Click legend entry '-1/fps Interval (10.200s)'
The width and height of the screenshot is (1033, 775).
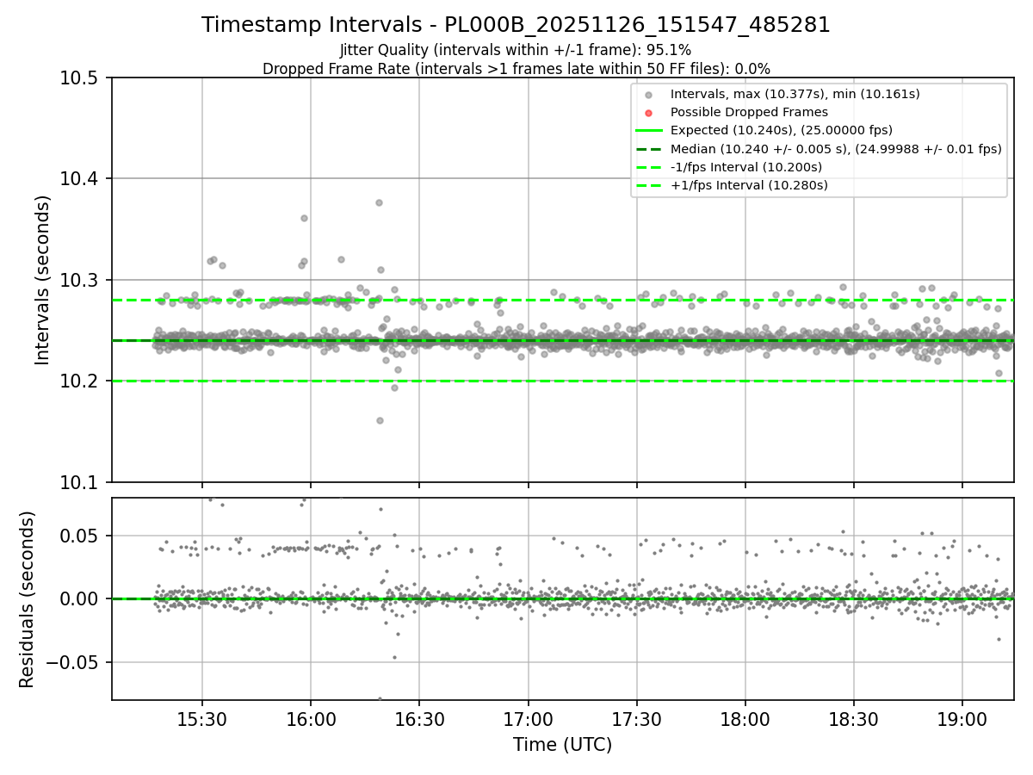(x=745, y=167)
